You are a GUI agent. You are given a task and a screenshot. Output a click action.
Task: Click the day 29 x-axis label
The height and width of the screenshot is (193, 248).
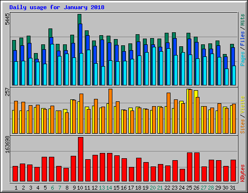(x=218, y=188)
